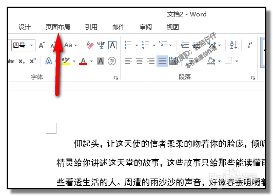Toggle the character border A icon
The image size is (273, 196).
coord(112,45)
